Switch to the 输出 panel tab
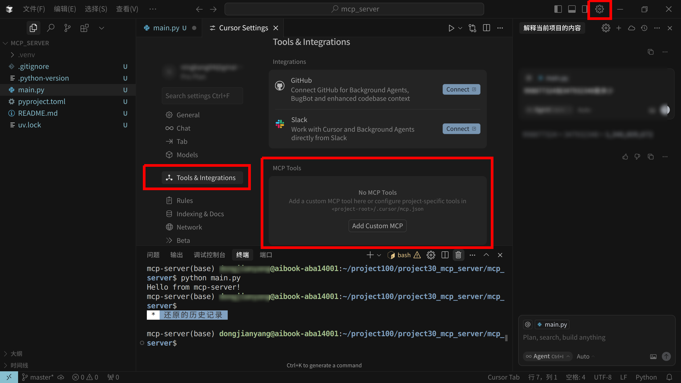The width and height of the screenshot is (681, 383). [177, 255]
